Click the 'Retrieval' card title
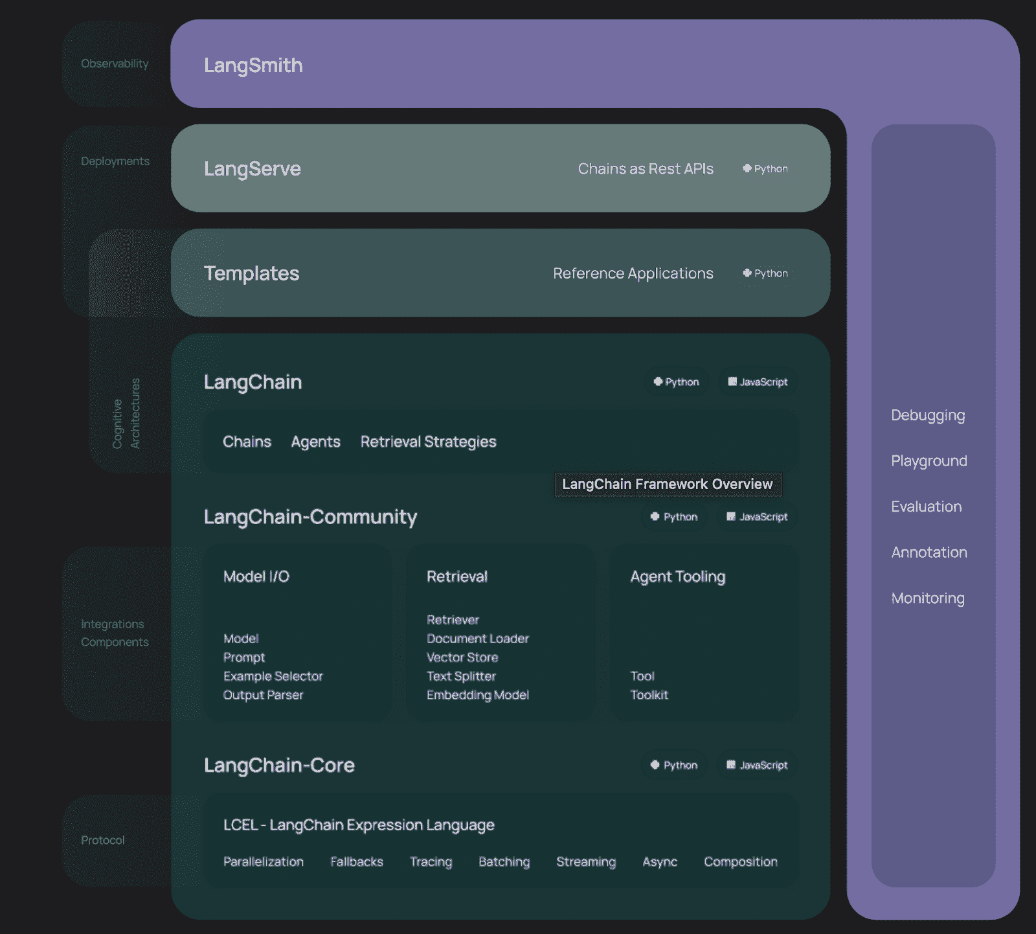 [457, 576]
